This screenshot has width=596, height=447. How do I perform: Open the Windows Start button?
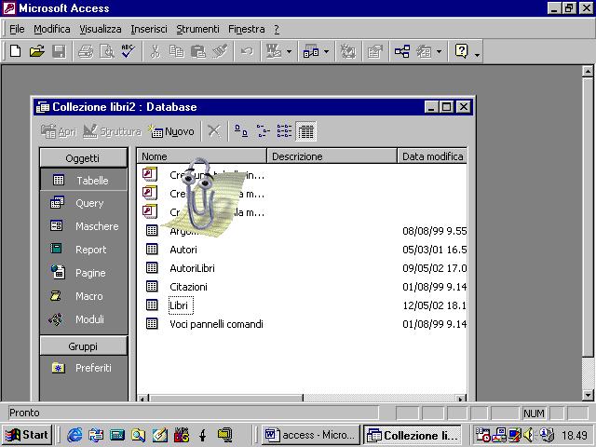(27, 435)
